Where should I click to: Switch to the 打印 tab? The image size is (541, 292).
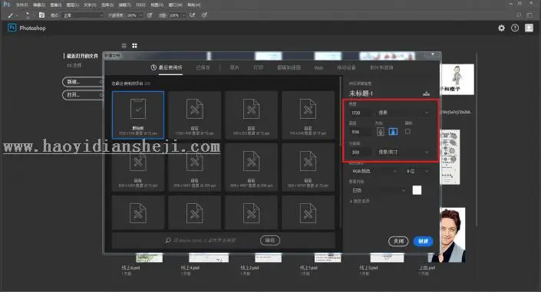pos(258,67)
